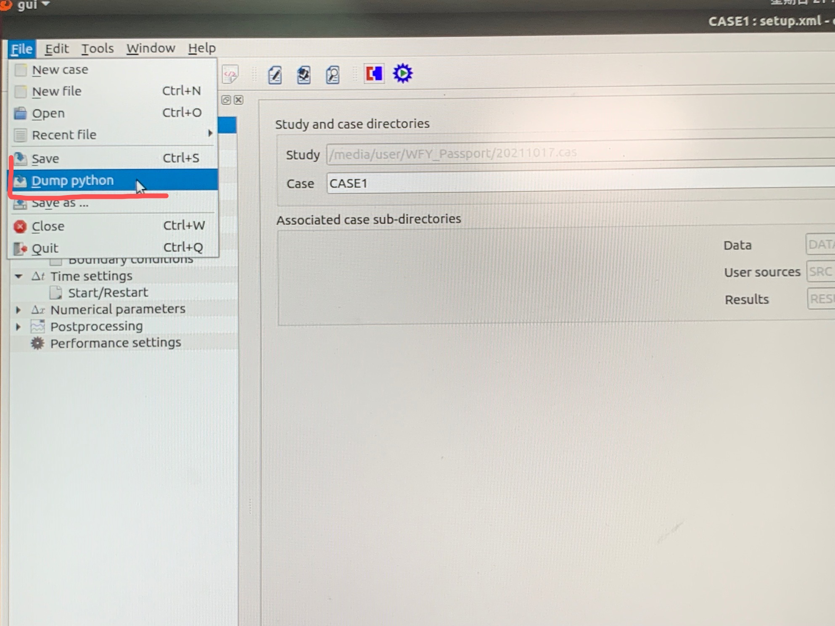Open the gui application menu in top bar
The height and width of the screenshot is (626, 835).
tap(33, 5)
